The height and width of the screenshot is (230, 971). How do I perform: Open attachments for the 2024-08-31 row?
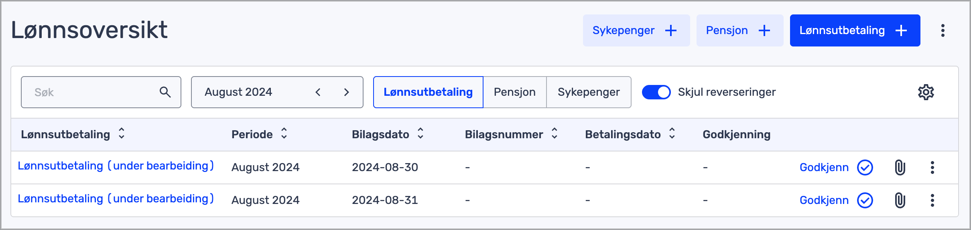click(900, 200)
